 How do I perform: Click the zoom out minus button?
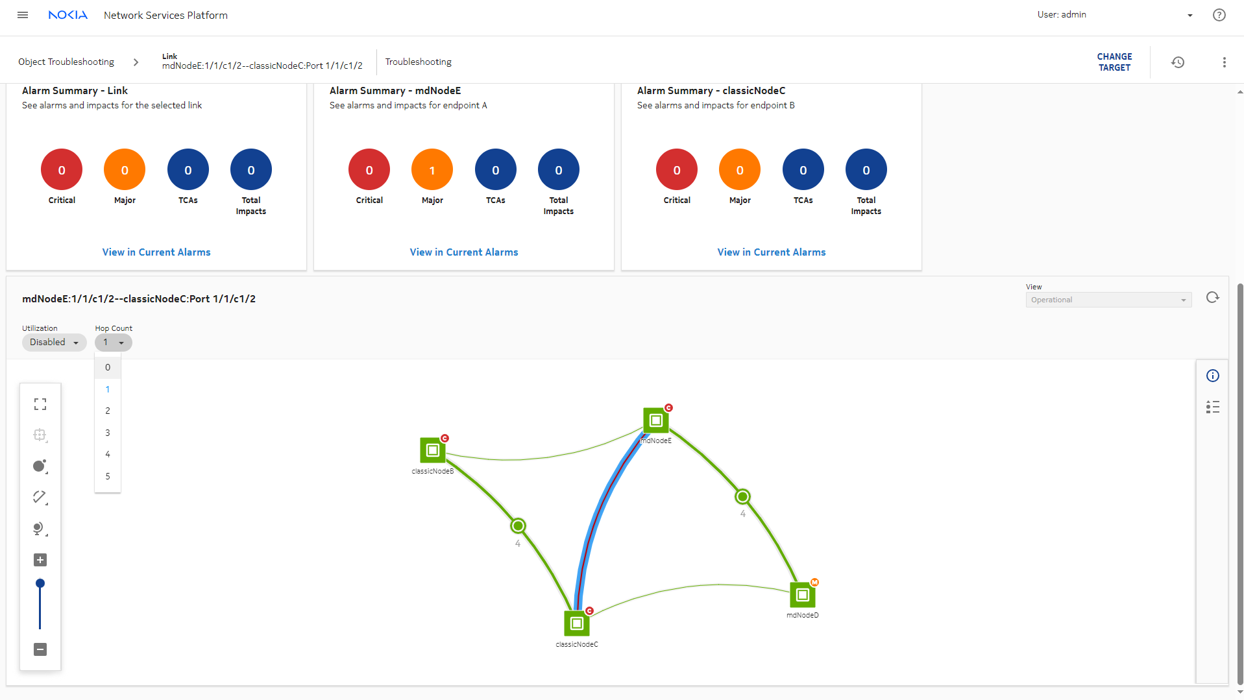[40, 649]
